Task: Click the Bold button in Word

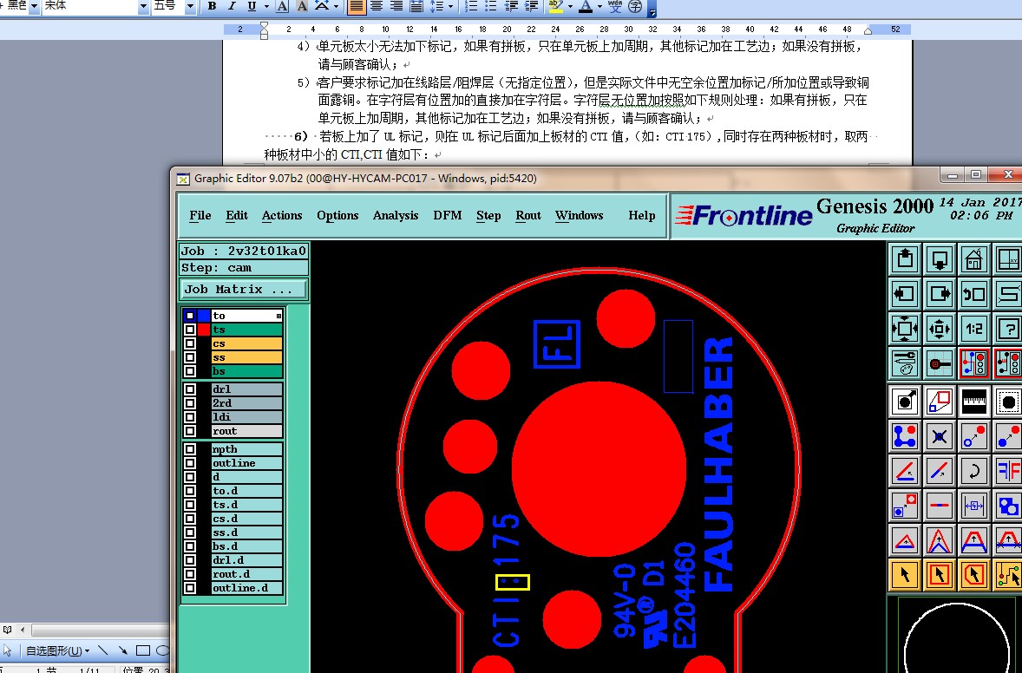Action: click(212, 7)
